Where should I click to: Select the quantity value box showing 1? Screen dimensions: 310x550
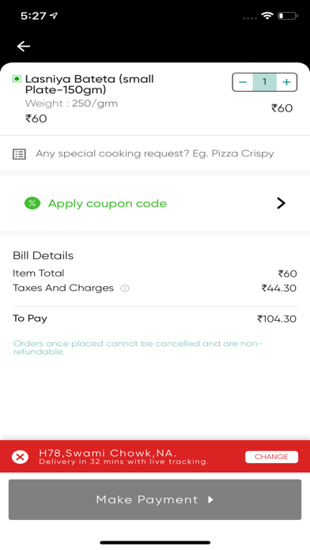click(x=264, y=82)
